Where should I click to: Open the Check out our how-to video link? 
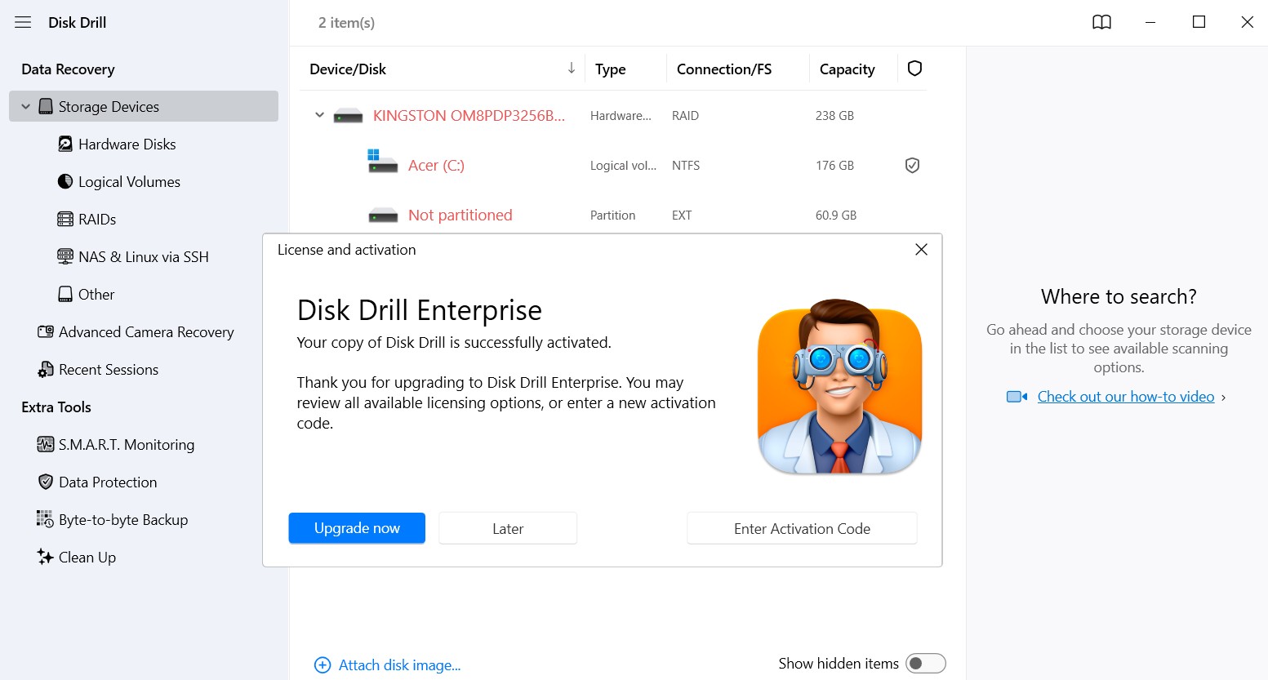pyautogui.click(x=1125, y=397)
